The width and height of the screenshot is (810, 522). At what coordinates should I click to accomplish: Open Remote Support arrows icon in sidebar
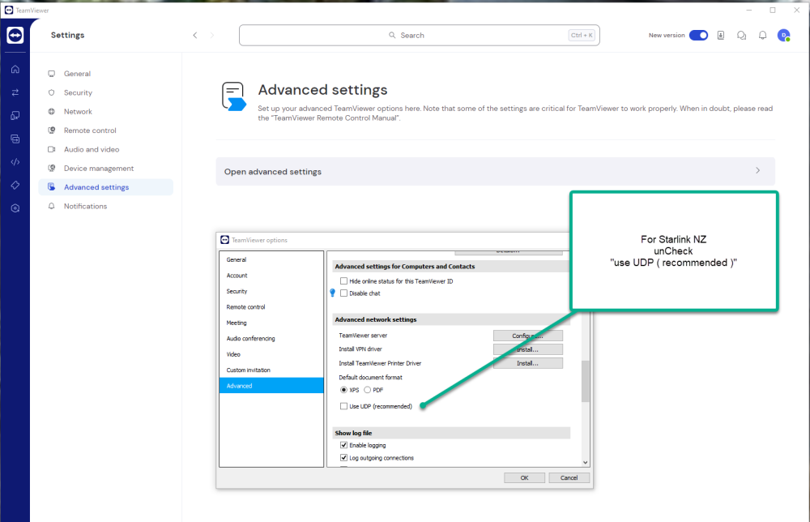coord(15,92)
